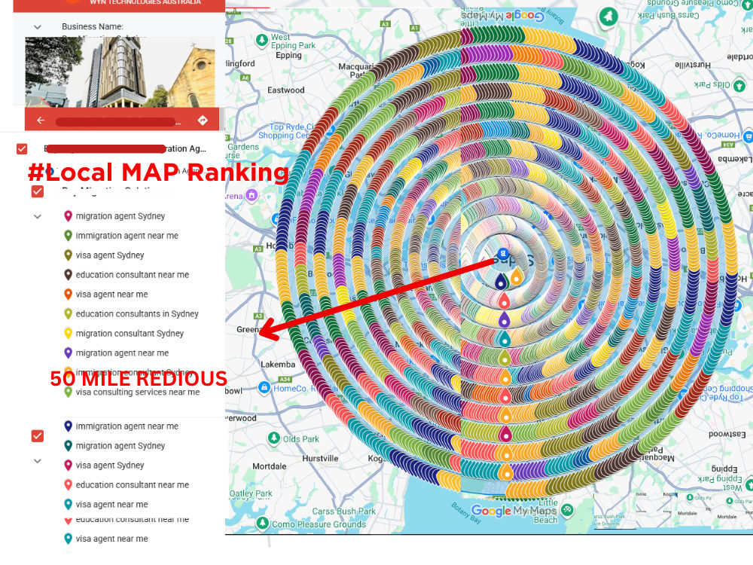Click the Lakemba label on the map
Image resolution: width=753 pixels, height=565 pixels.
[278, 364]
